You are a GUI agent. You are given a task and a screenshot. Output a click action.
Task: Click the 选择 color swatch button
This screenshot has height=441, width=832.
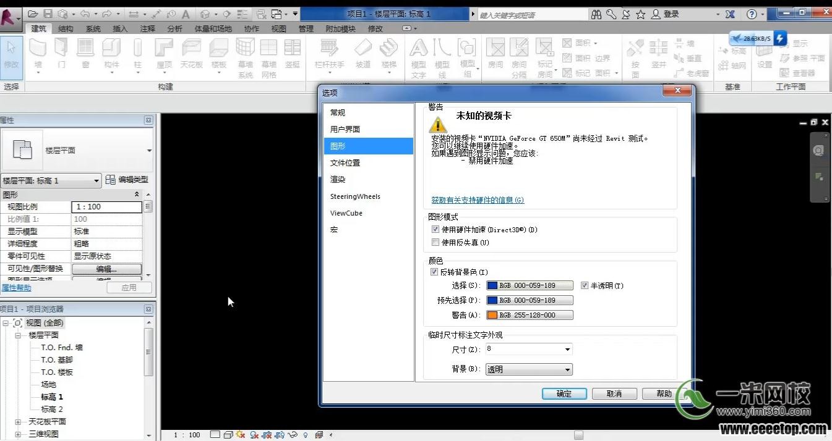point(530,285)
